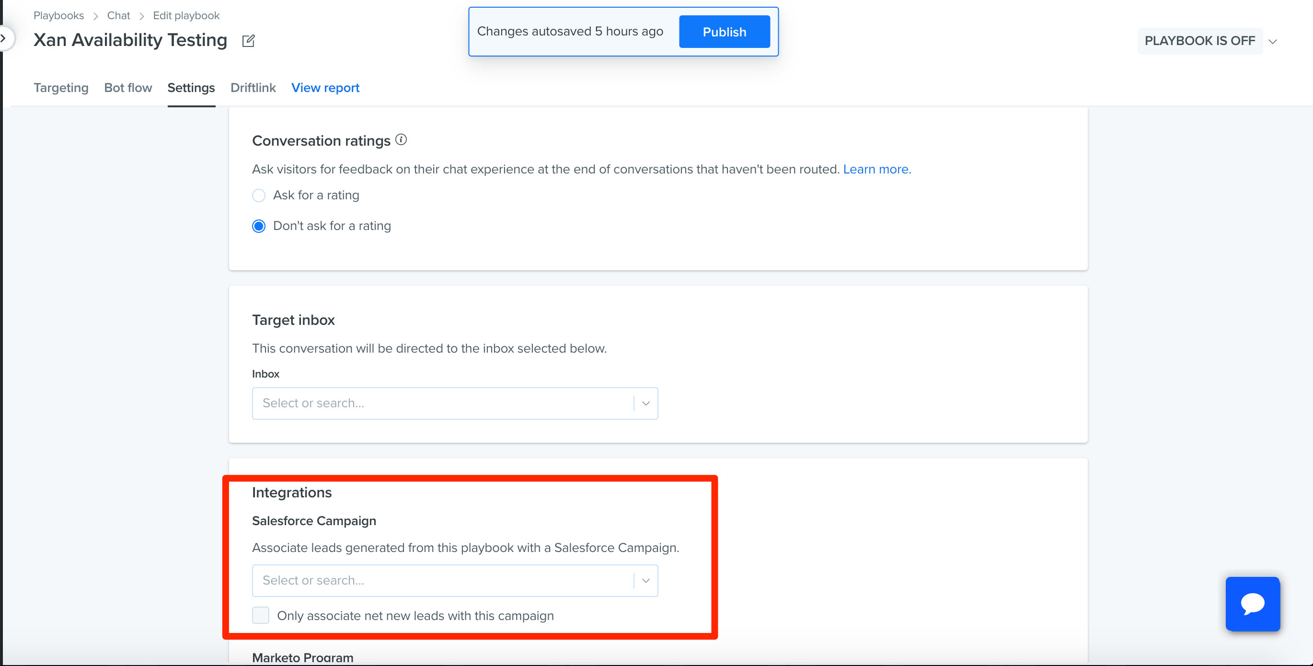1313x666 pixels.
Task: Select the Ask for a rating option
Action: point(258,195)
